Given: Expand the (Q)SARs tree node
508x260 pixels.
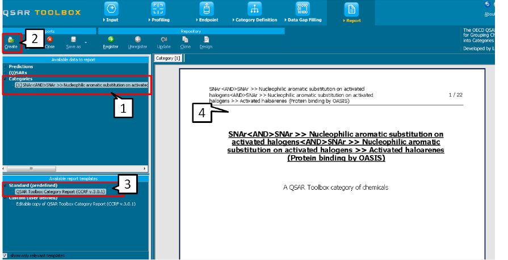Looking at the screenshot, I should point(5,73).
